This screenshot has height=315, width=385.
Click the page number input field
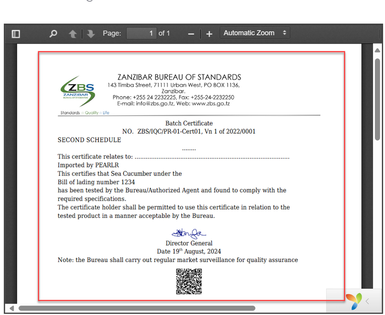click(141, 33)
